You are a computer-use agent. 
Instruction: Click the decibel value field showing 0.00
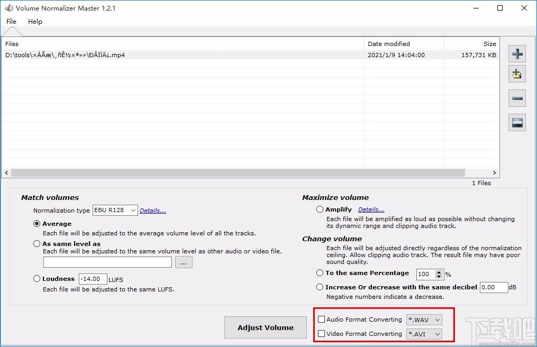(x=494, y=287)
